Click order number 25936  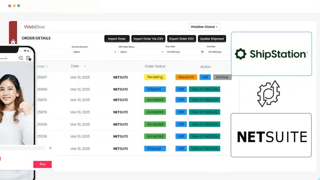pyautogui.click(x=42, y=124)
